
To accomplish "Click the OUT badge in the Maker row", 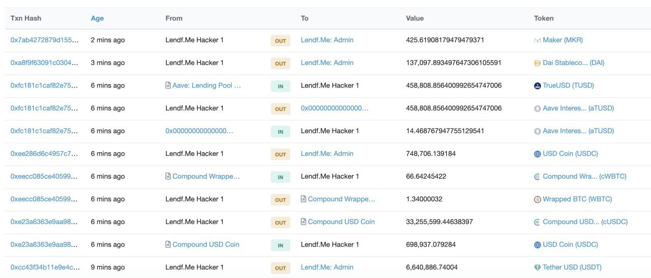I will 280,41.
